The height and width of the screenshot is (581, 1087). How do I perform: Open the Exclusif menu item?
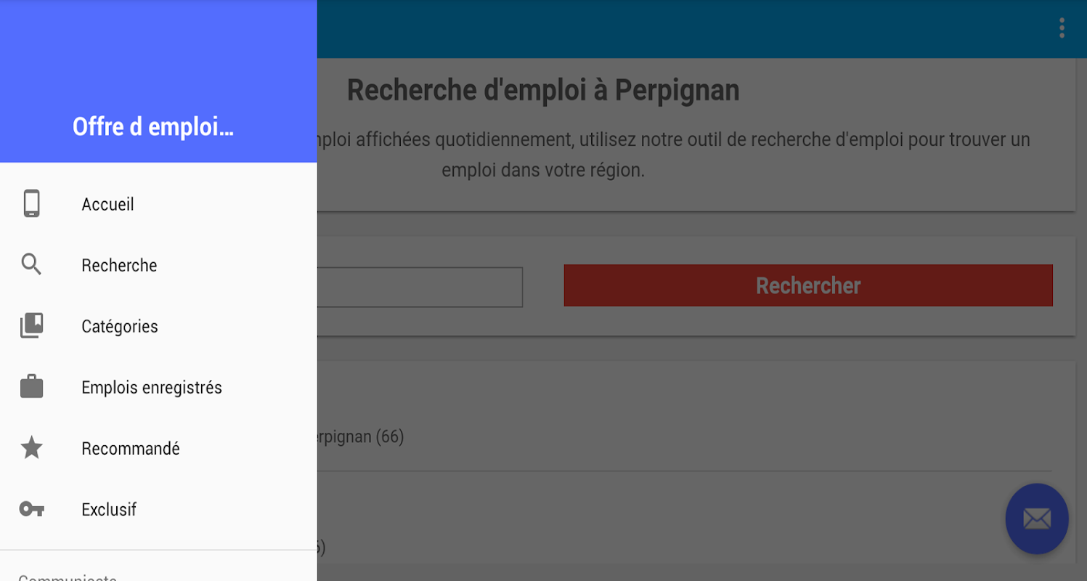tap(158, 509)
